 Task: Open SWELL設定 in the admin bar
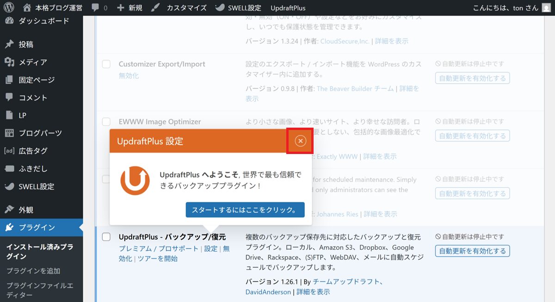(x=239, y=8)
